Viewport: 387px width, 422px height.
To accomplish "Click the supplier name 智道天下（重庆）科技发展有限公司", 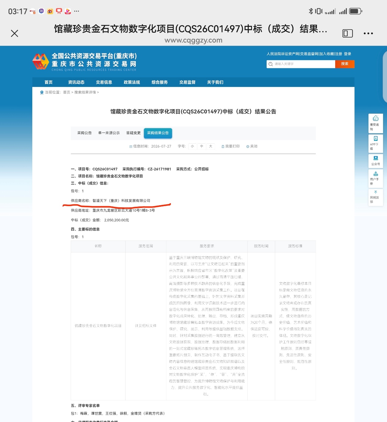I will [121, 201].
